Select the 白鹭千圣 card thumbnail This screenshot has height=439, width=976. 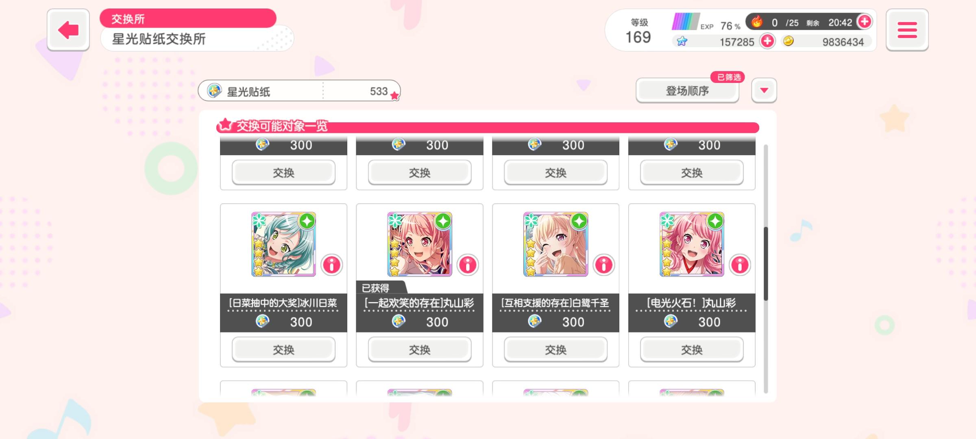click(x=556, y=244)
